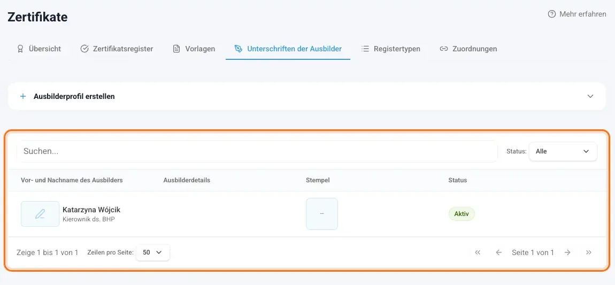The width and height of the screenshot is (615, 285).
Task: Click Ausbilderprofil erstellen label
Action: pos(74,96)
